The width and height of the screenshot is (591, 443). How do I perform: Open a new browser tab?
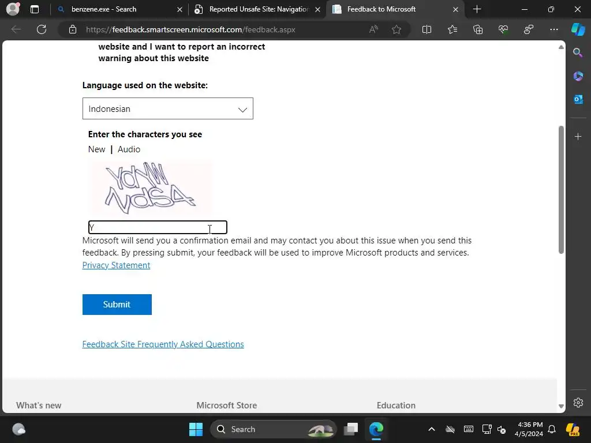(x=477, y=9)
